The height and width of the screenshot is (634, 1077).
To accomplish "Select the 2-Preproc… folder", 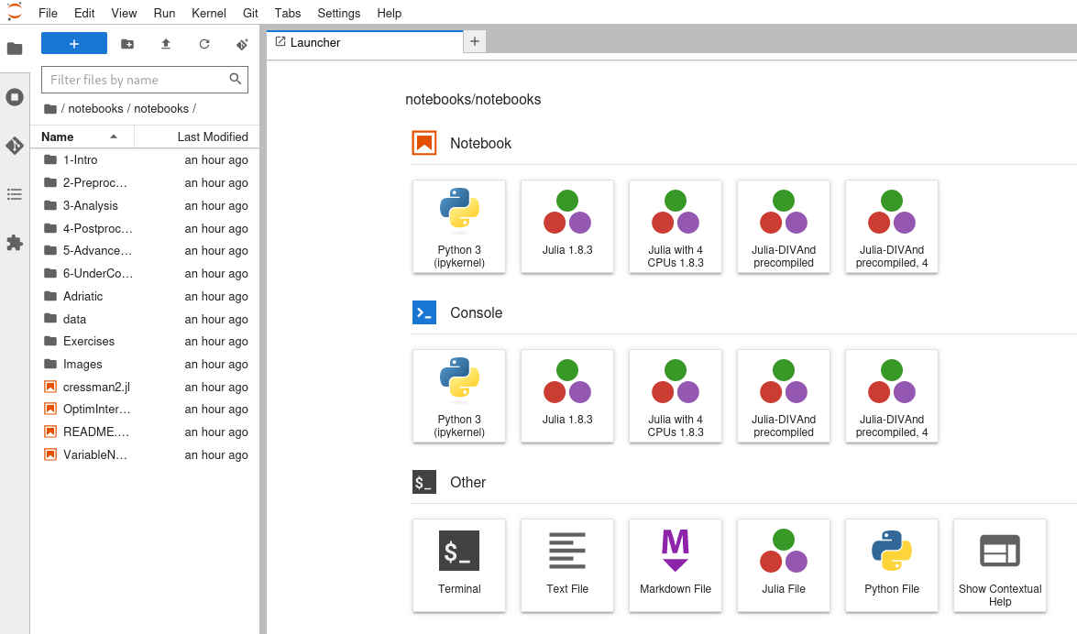I will [145, 182].
